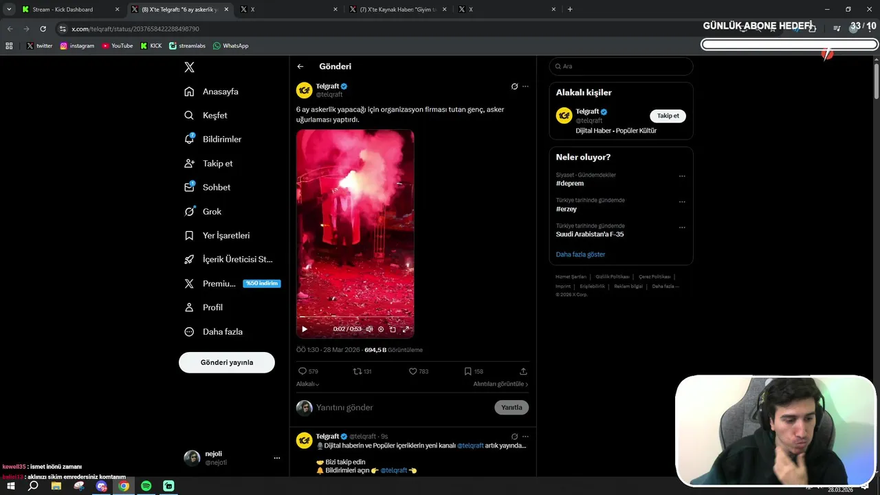Open the #deprem trend
This screenshot has width=880, height=495.
tap(570, 184)
